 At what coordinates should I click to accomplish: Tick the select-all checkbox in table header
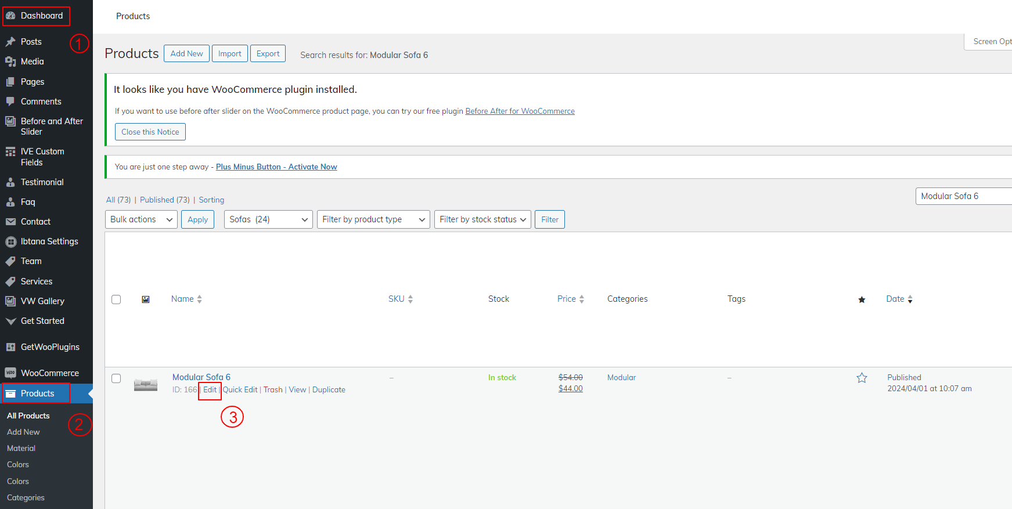(x=116, y=299)
